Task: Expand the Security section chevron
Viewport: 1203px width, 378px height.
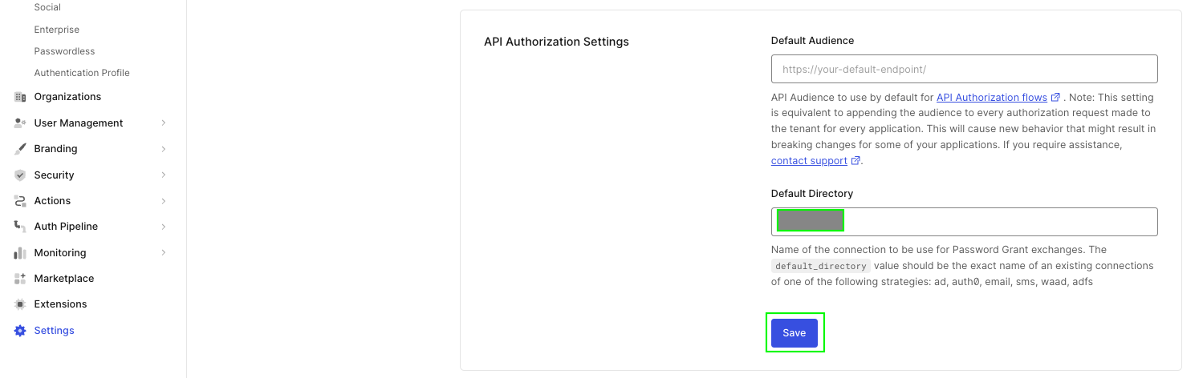Action: click(164, 175)
